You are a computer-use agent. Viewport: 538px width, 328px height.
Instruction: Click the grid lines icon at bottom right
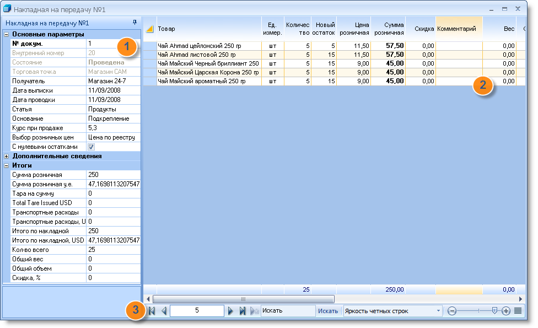[518, 311]
